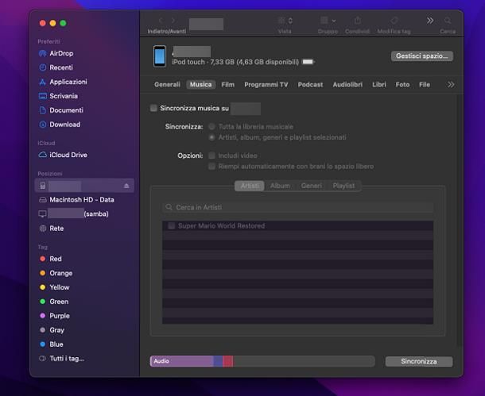This screenshot has height=396, width=485.
Task: Open the Rete network location
Action: pyautogui.click(x=56, y=229)
